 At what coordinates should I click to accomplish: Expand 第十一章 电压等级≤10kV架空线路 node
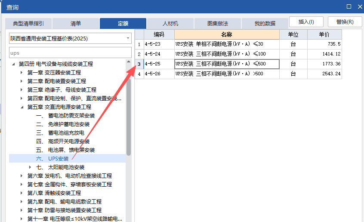point(22,219)
